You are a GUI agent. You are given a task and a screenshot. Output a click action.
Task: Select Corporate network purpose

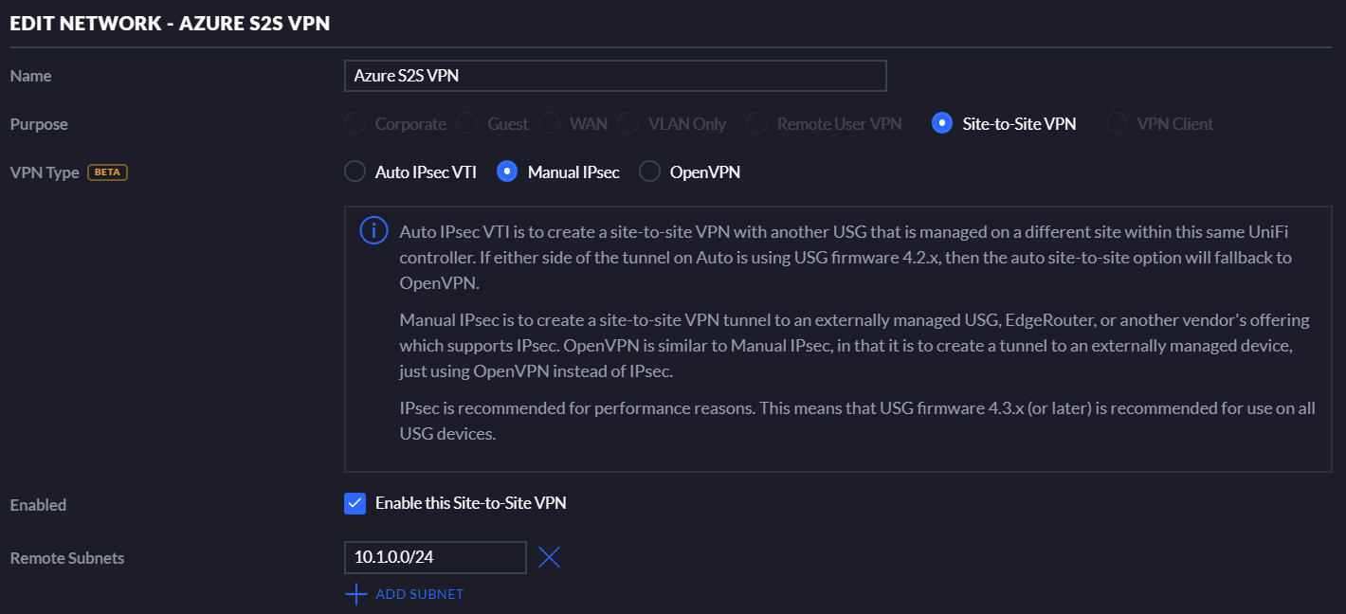355,123
